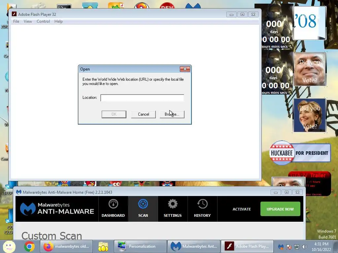Open the File menu in Flash Player
This screenshot has height=253, width=338.
(x=16, y=21)
